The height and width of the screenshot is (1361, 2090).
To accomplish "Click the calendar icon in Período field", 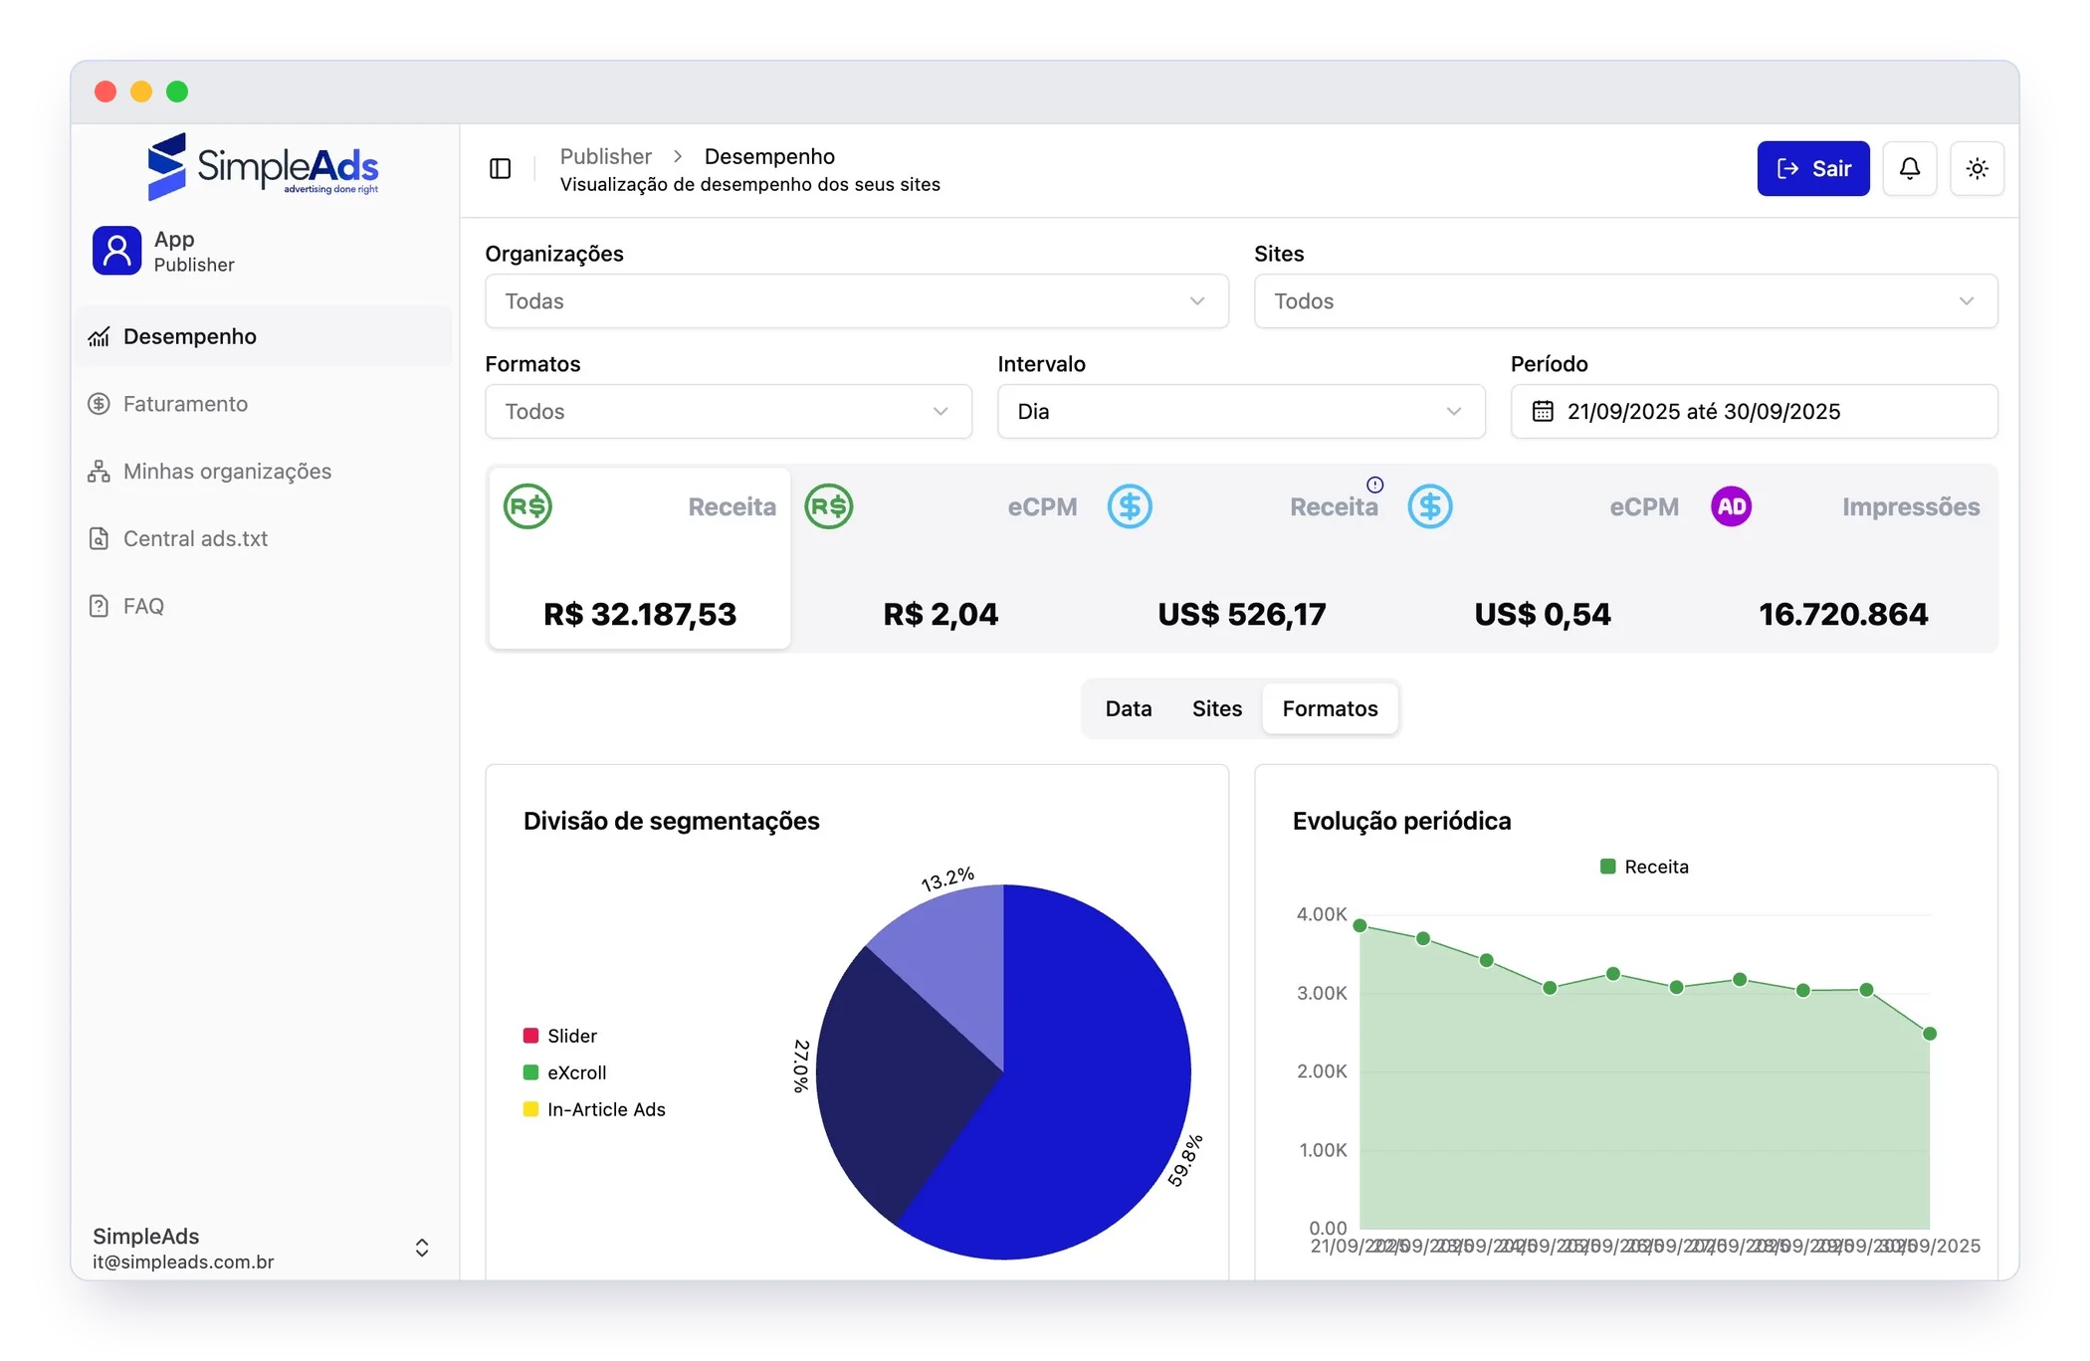I will (x=1542, y=412).
